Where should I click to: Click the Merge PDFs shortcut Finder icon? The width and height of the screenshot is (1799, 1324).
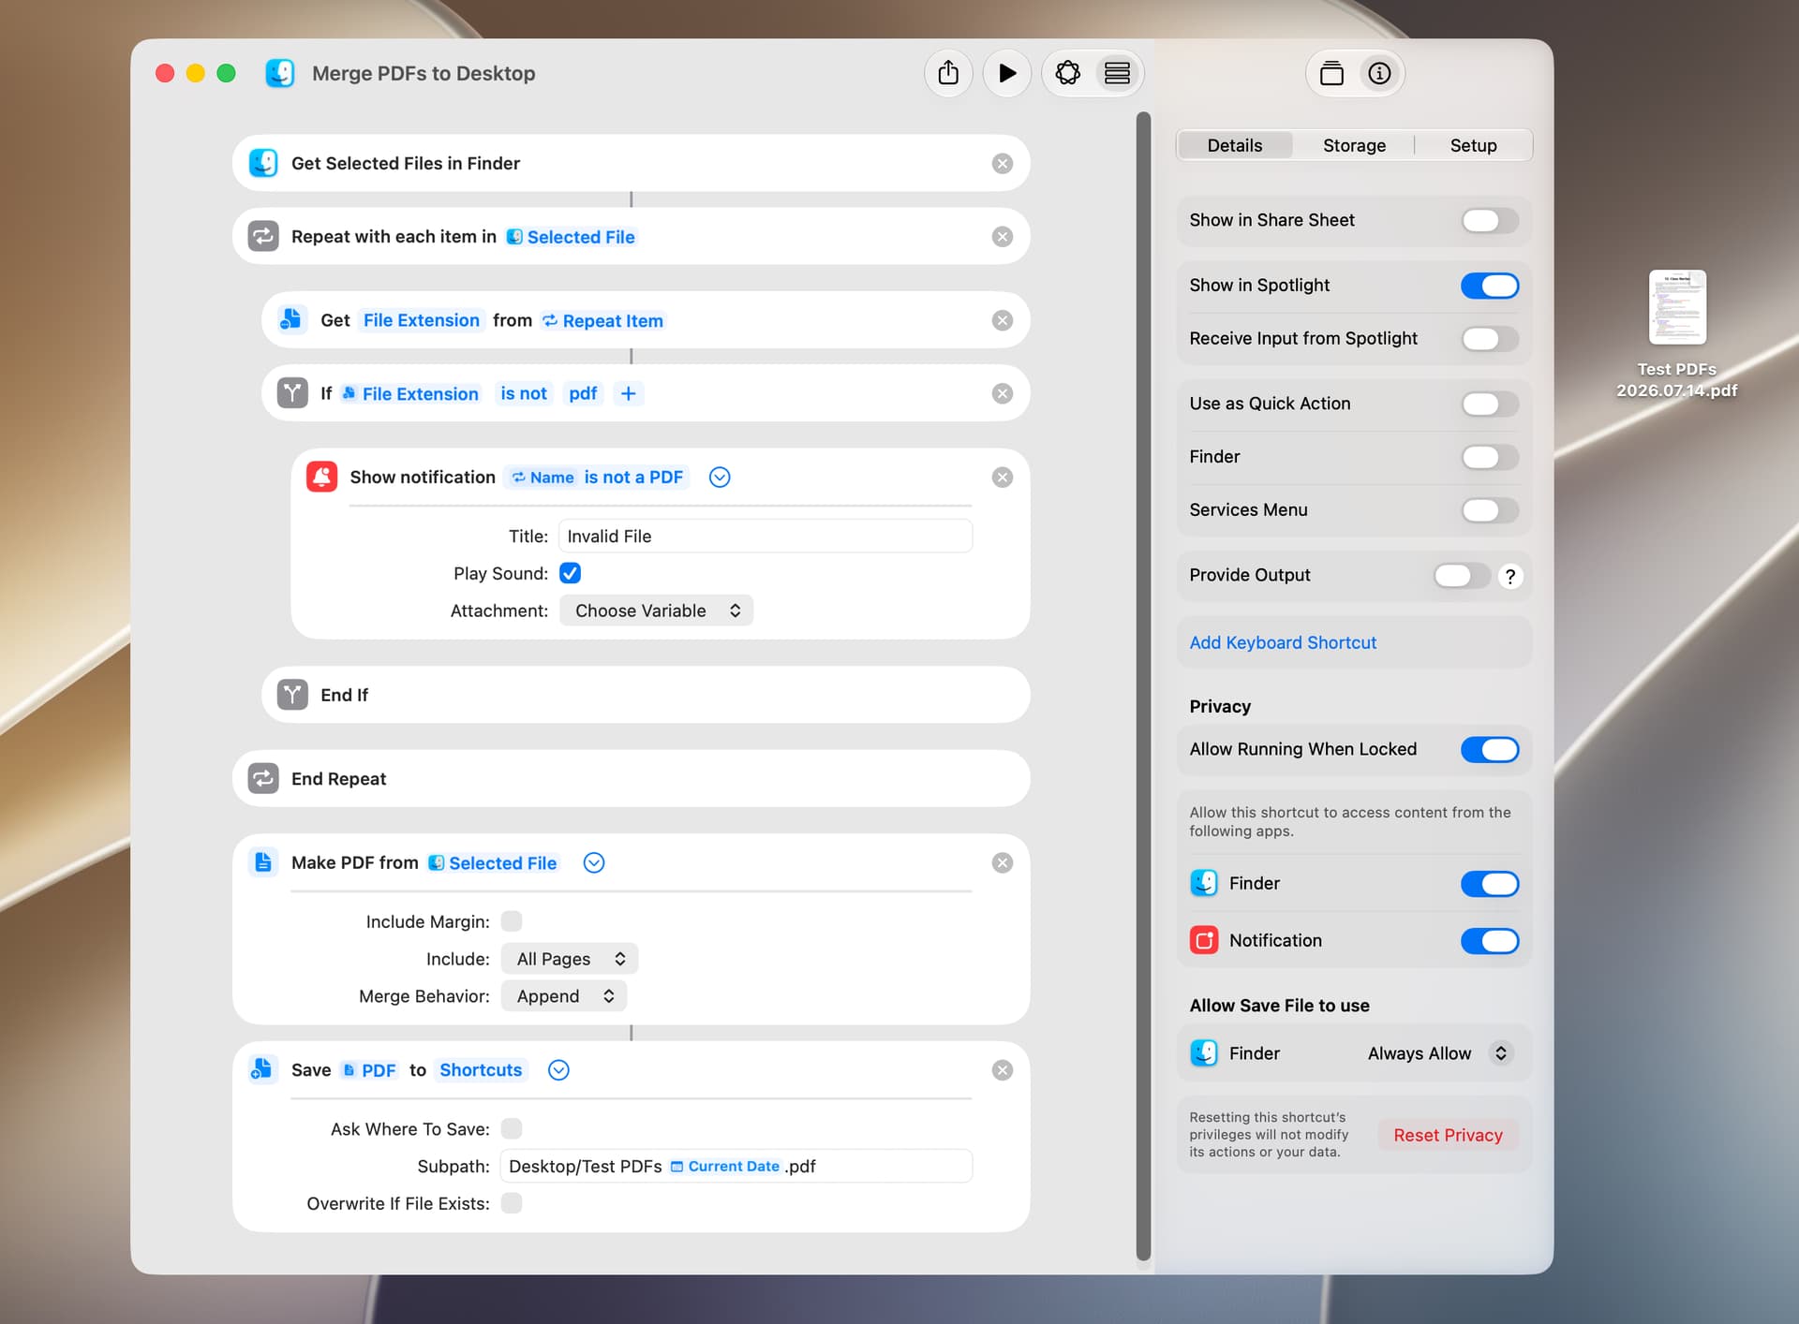[x=279, y=73]
